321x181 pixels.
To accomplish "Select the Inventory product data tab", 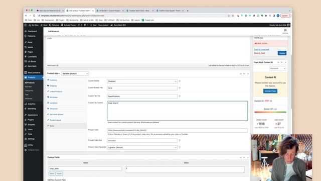I will click(x=53, y=80).
